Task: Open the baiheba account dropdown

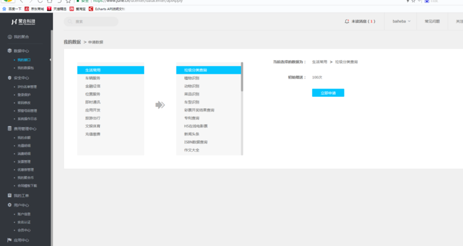Action: (401, 22)
